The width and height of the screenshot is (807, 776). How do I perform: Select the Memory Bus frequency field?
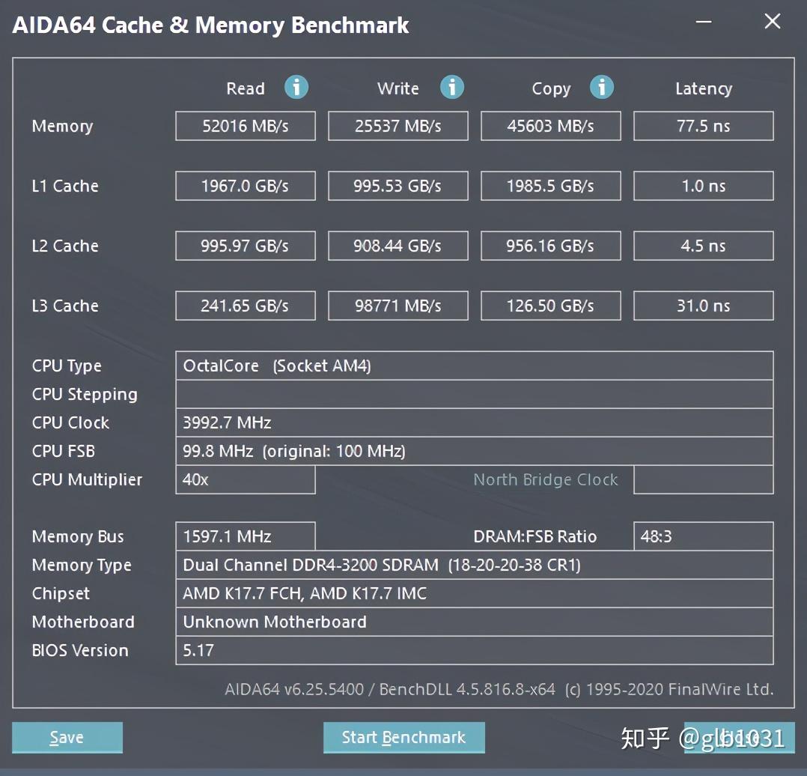pos(245,536)
